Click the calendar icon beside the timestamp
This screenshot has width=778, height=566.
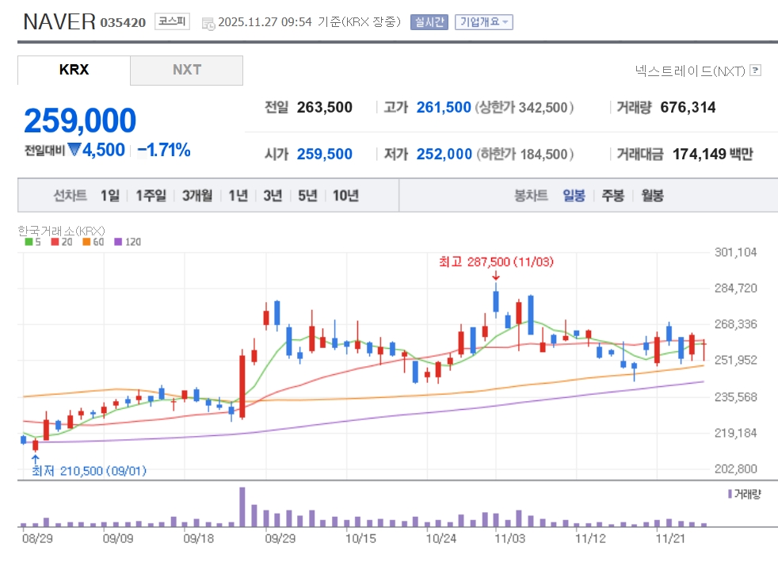208,23
